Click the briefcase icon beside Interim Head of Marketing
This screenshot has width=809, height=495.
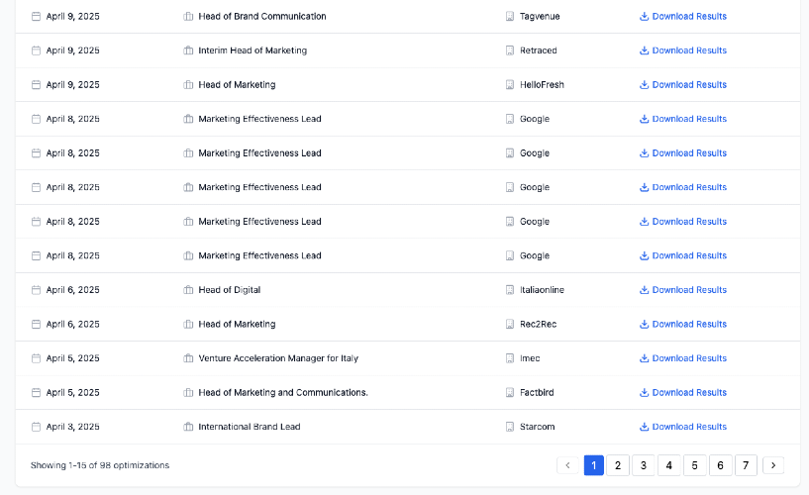188,50
